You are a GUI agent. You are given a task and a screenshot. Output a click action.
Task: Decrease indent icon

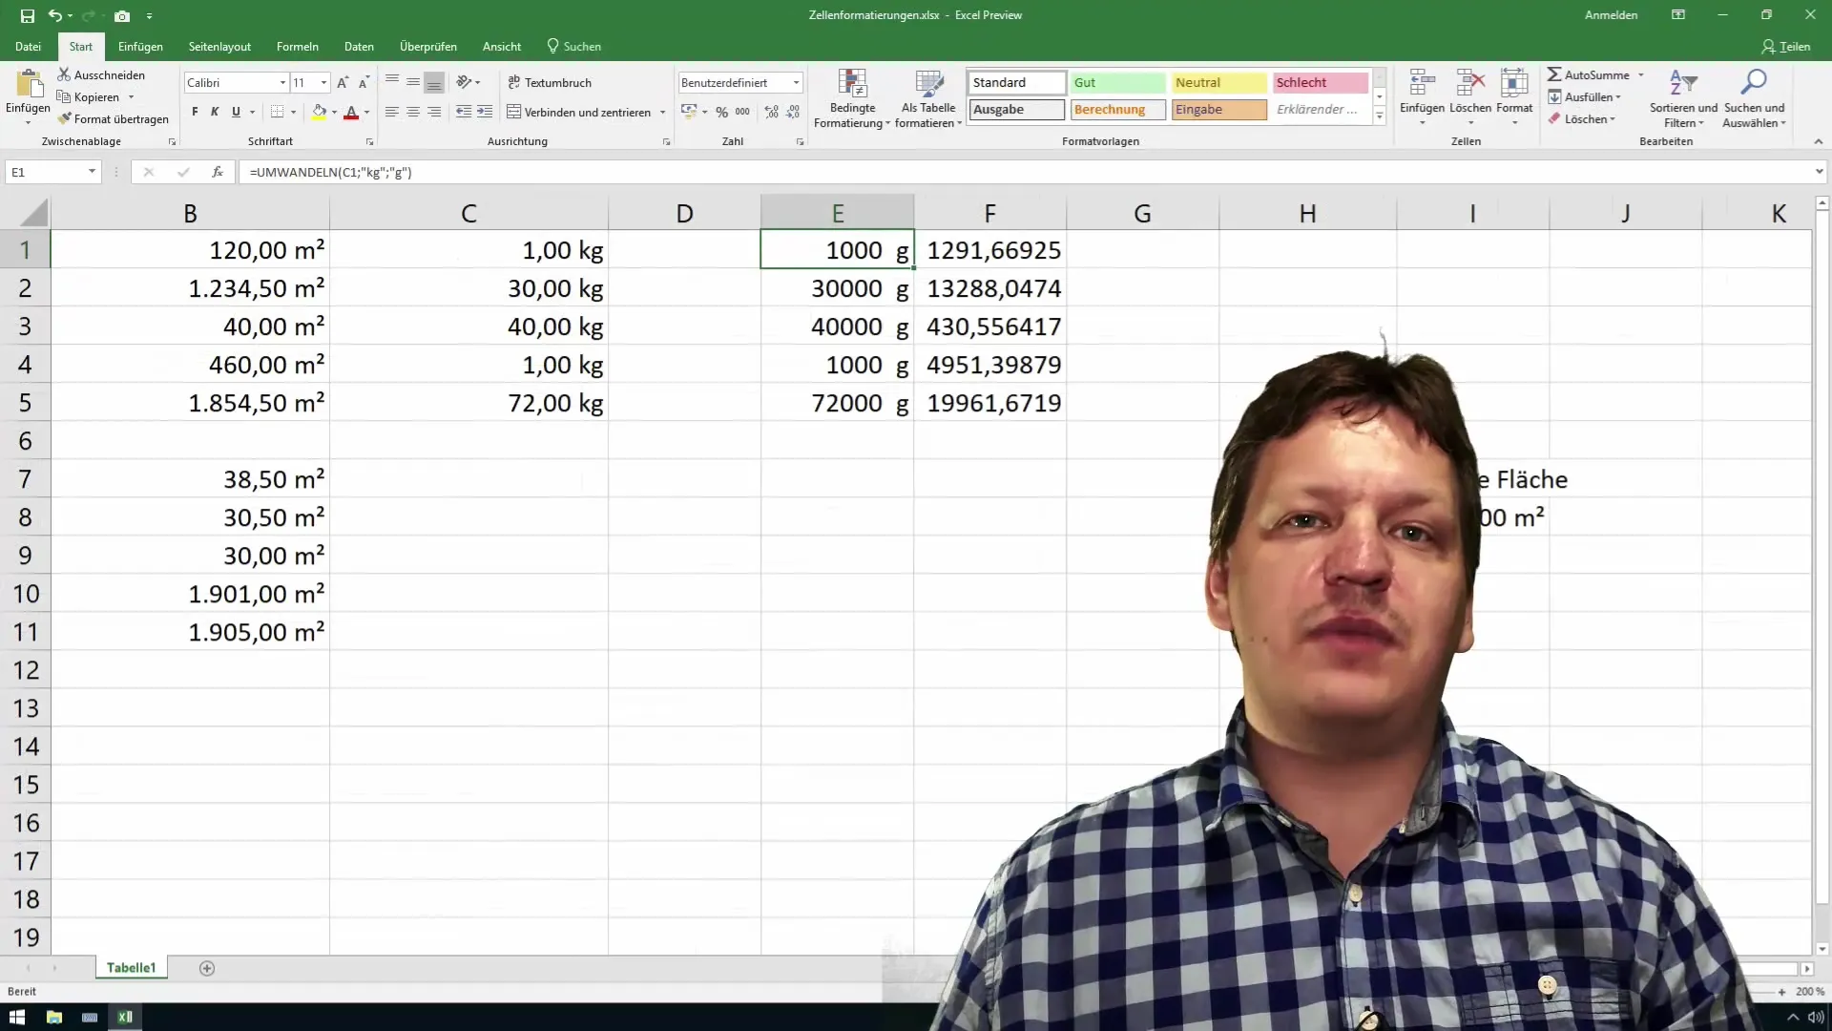point(464,112)
